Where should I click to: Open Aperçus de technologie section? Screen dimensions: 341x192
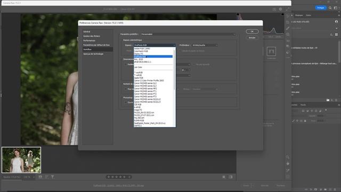[93, 54]
